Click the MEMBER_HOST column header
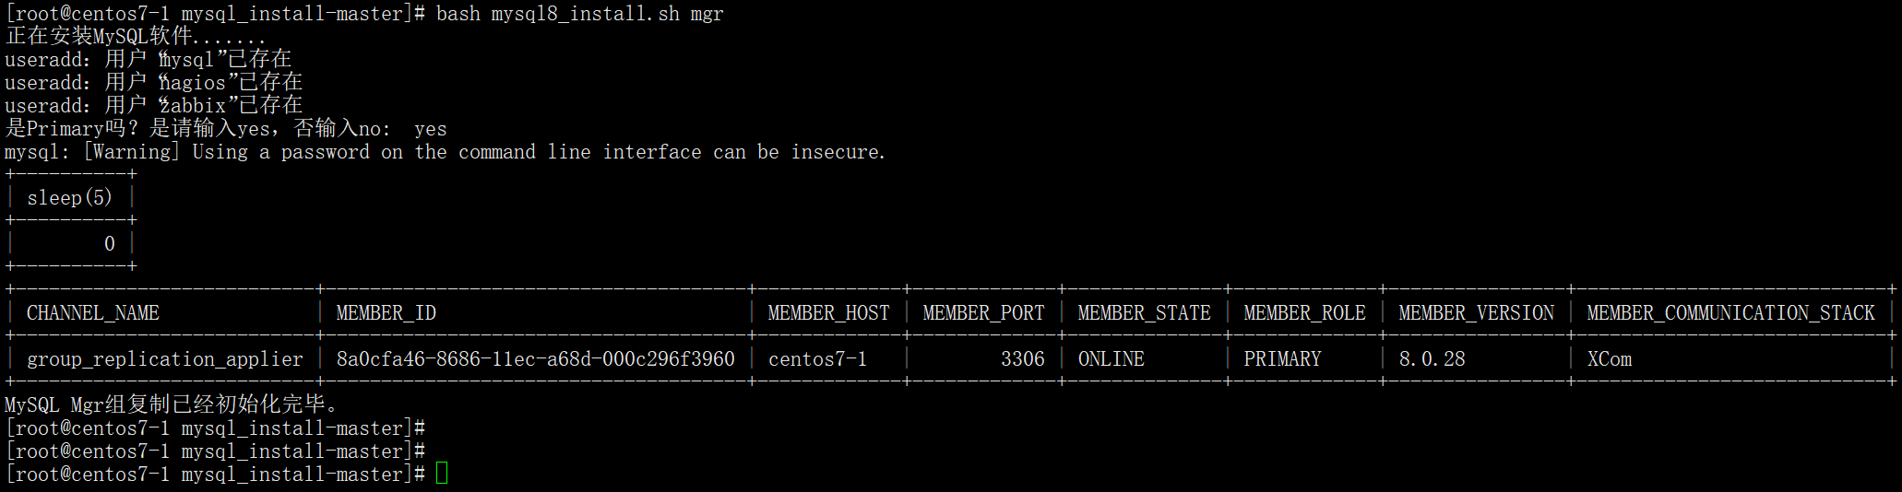This screenshot has width=1902, height=492. (828, 313)
